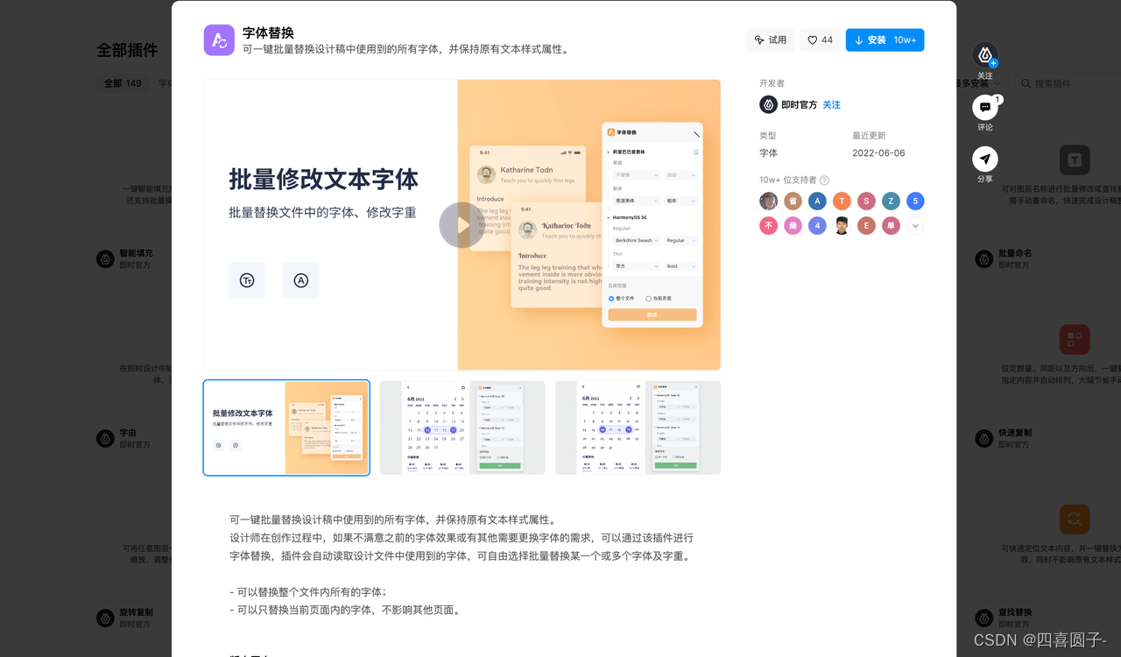Image resolution: width=1121 pixels, height=657 pixels.
Task: Open the purple supporter avatar labeled 4
Action: point(817,226)
